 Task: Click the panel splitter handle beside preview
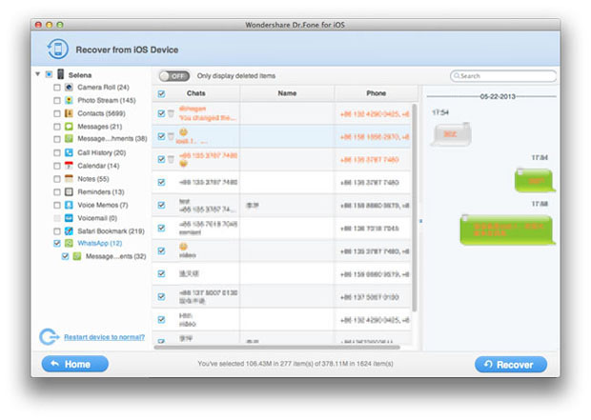(420, 221)
